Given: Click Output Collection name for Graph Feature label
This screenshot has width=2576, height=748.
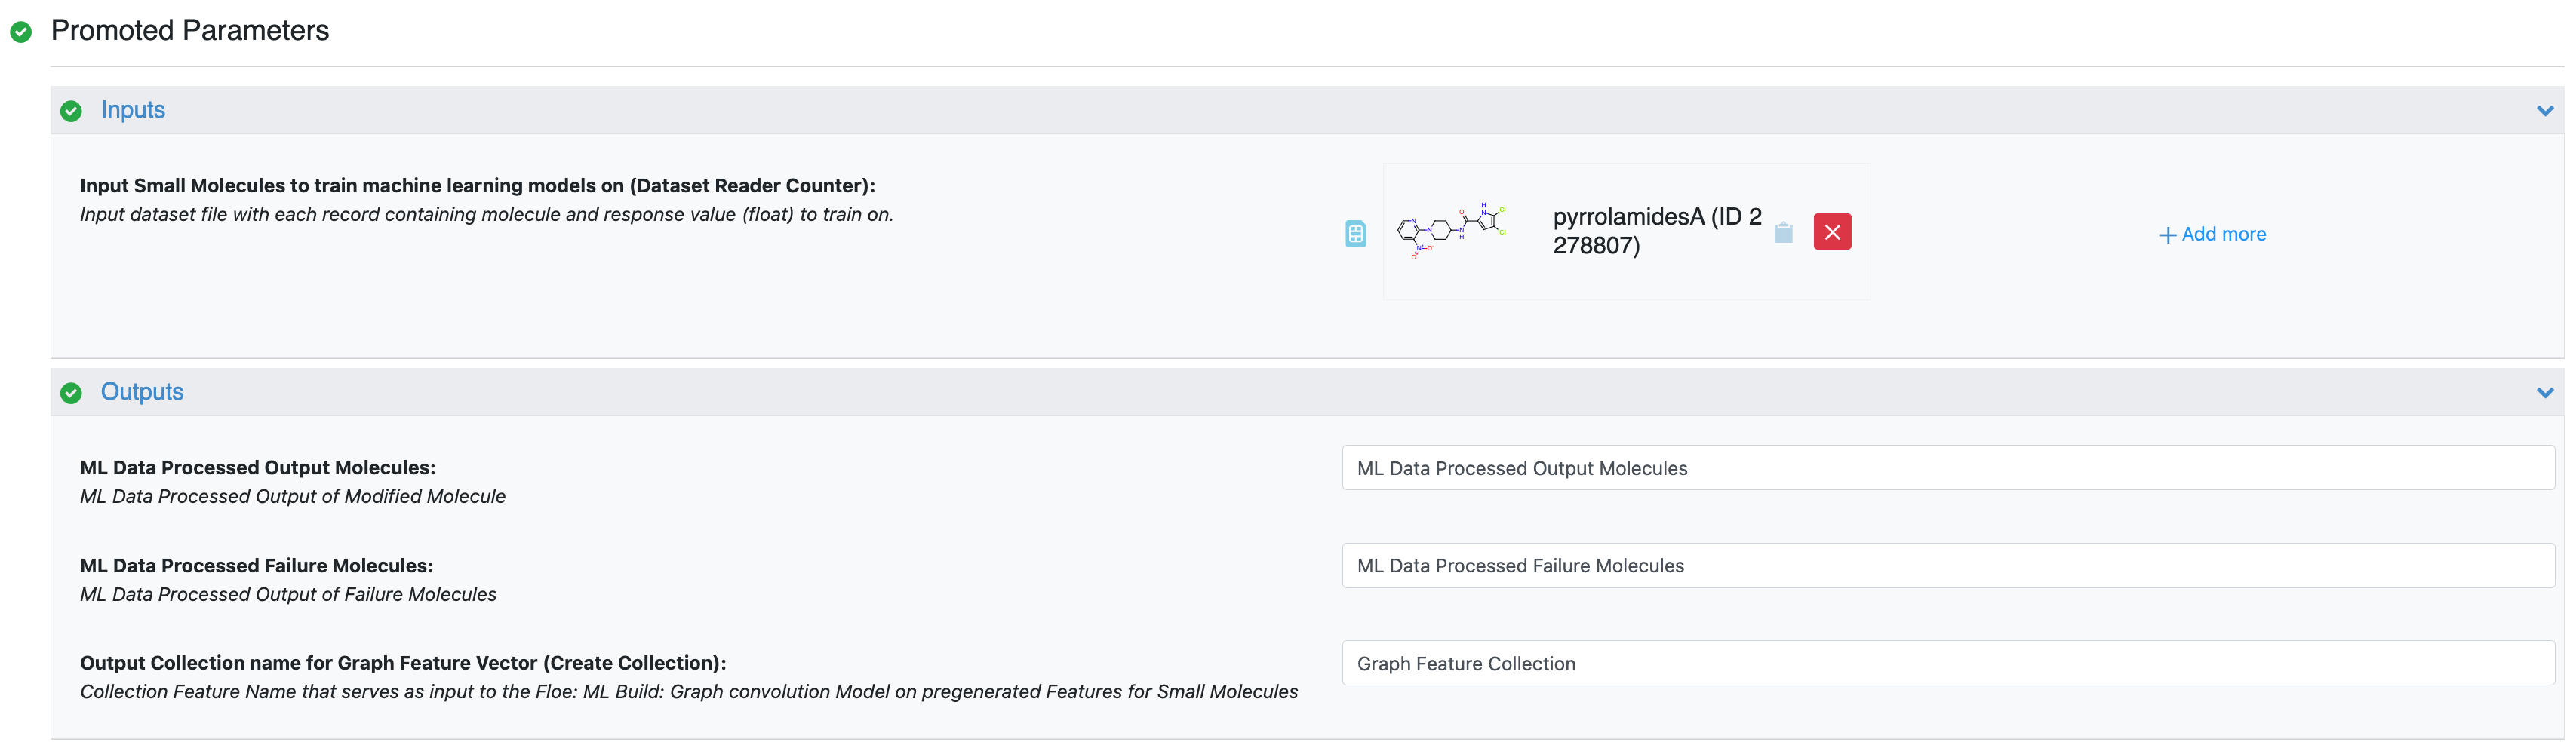Looking at the screenshot, I should tap(403, 662).
